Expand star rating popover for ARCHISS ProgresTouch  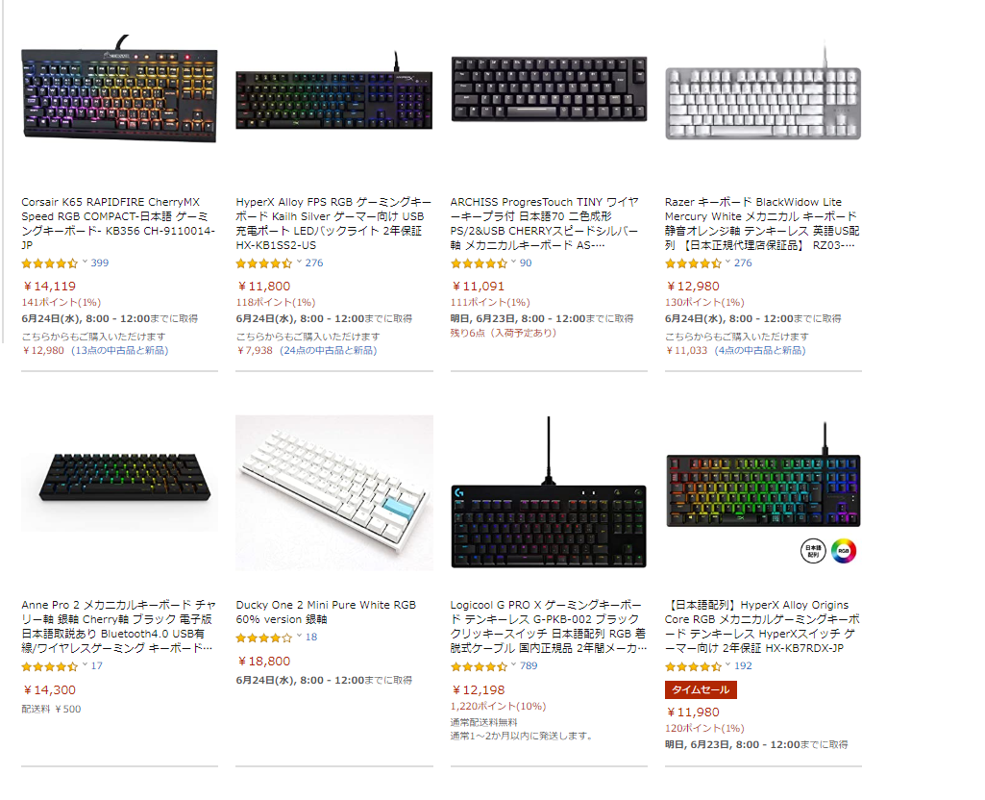point(514,262)
